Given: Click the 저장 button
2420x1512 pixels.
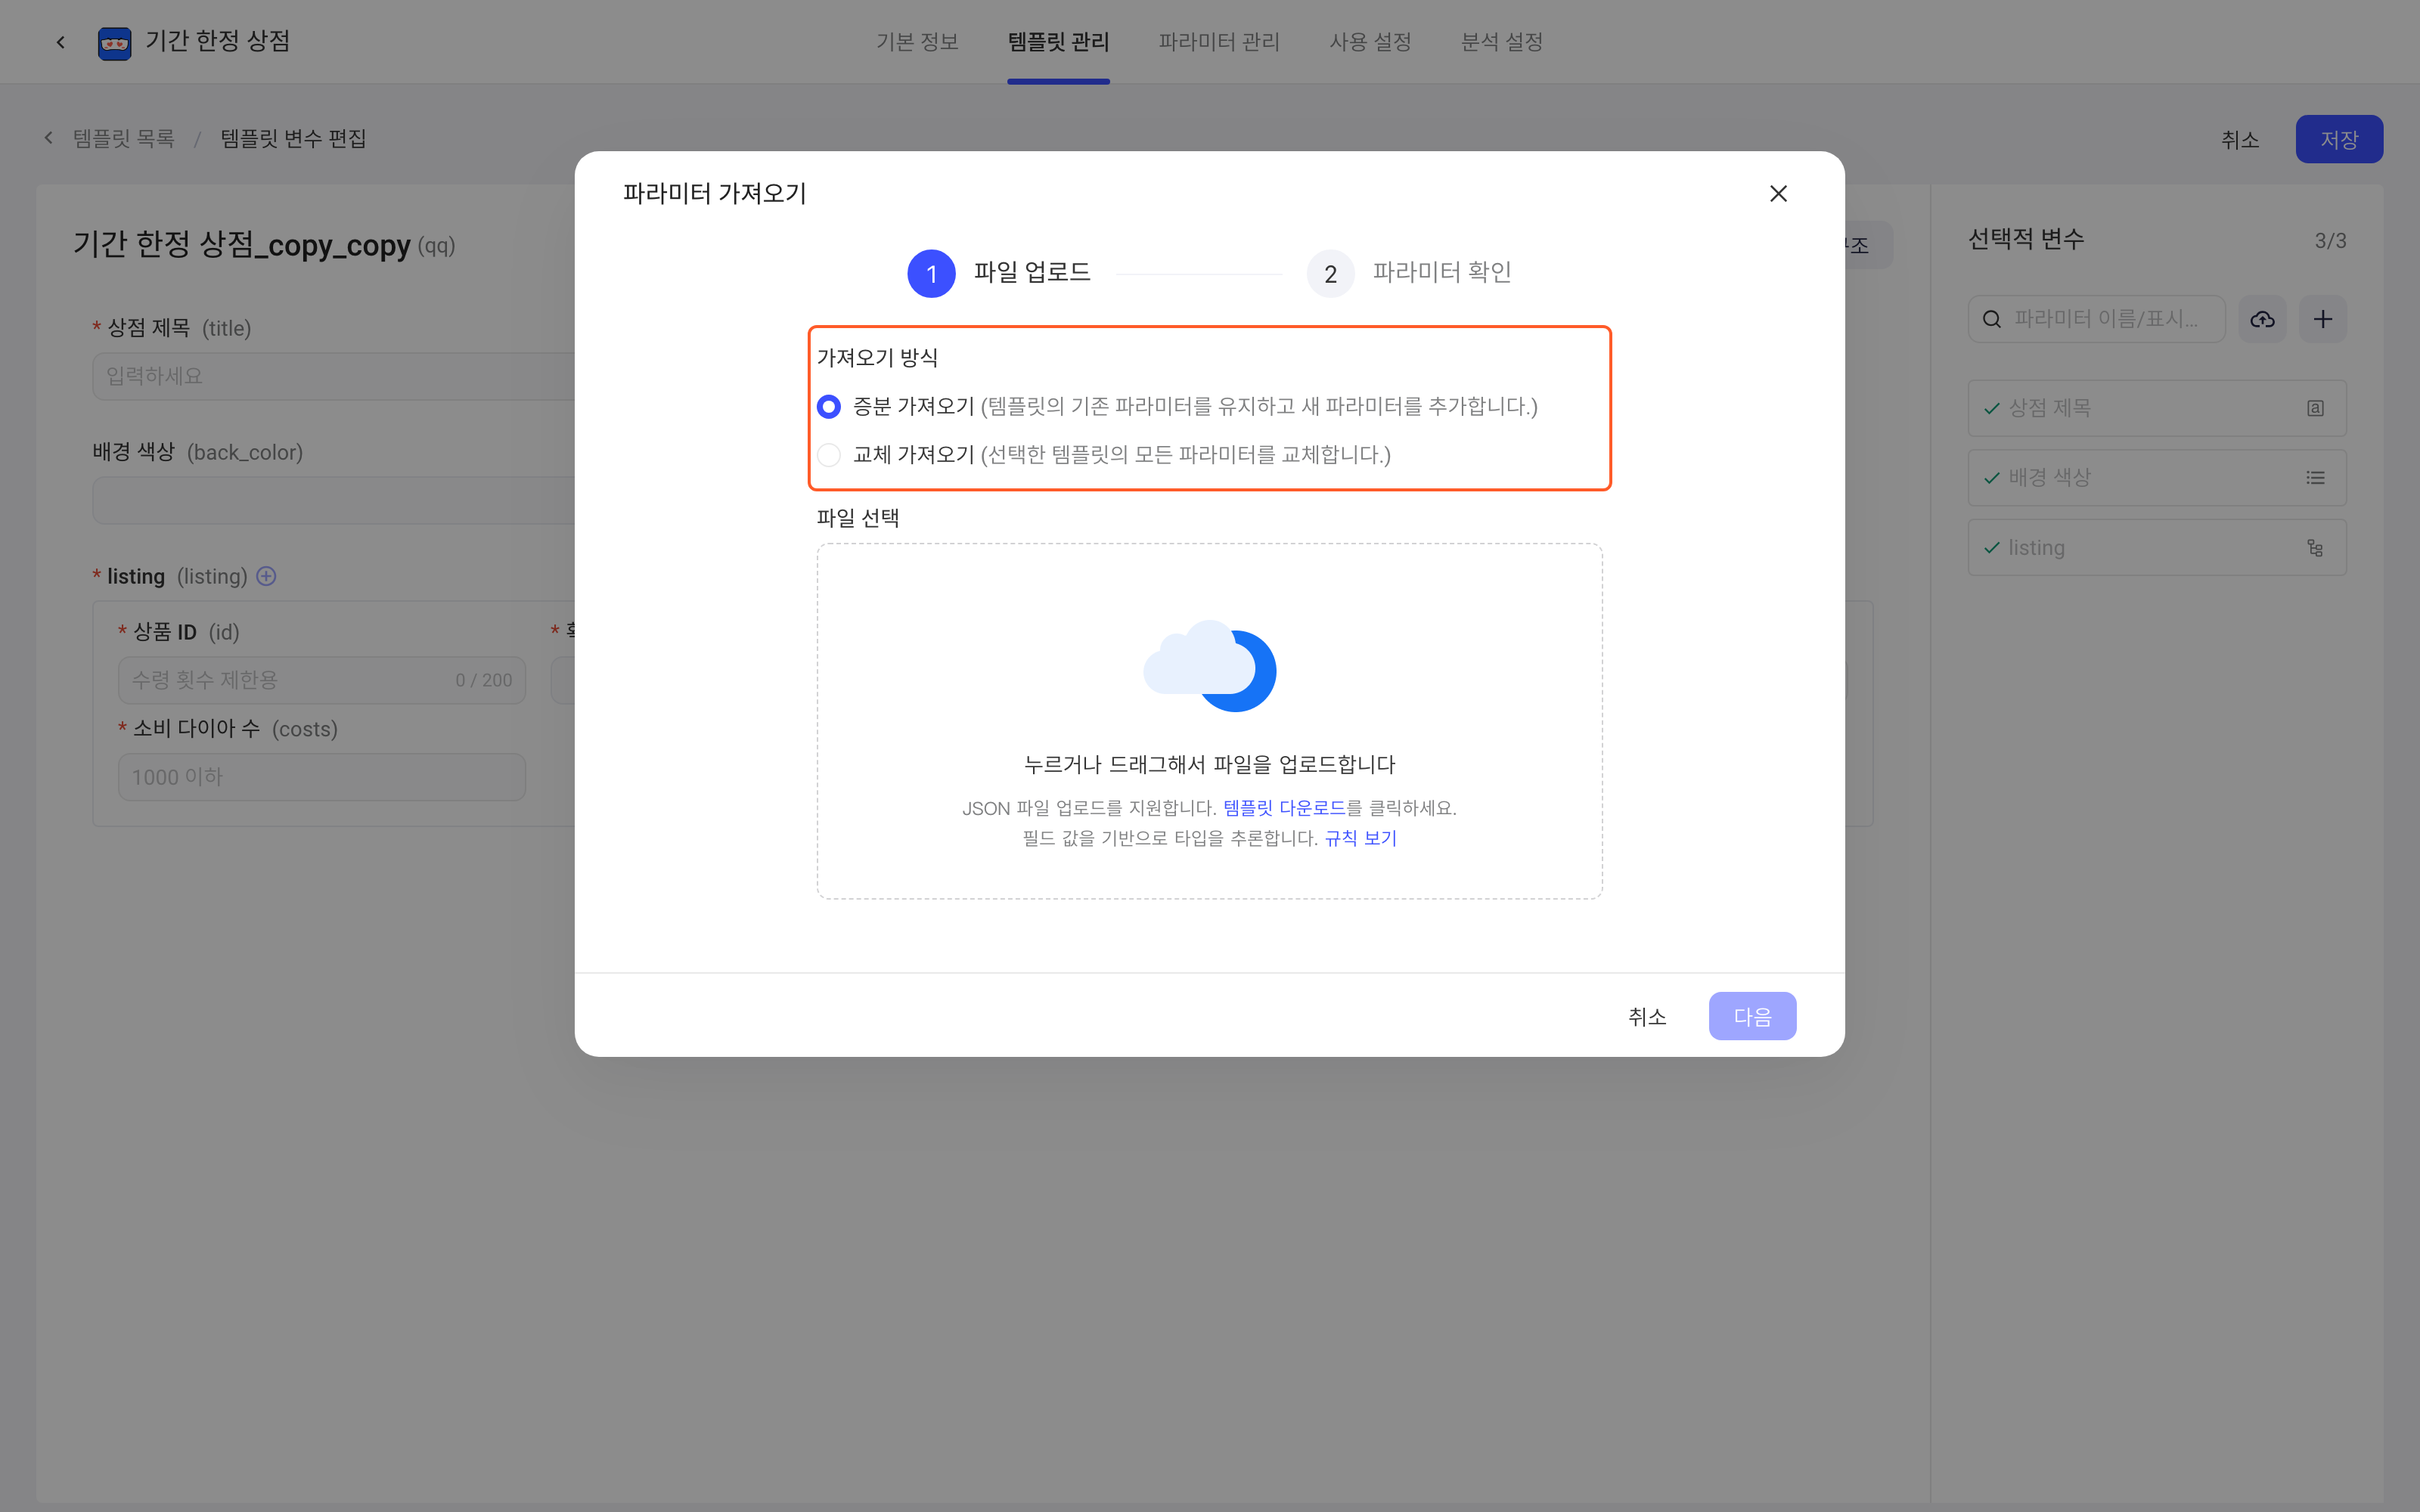Looking at the screenshot, I should tap(2339, 139).
